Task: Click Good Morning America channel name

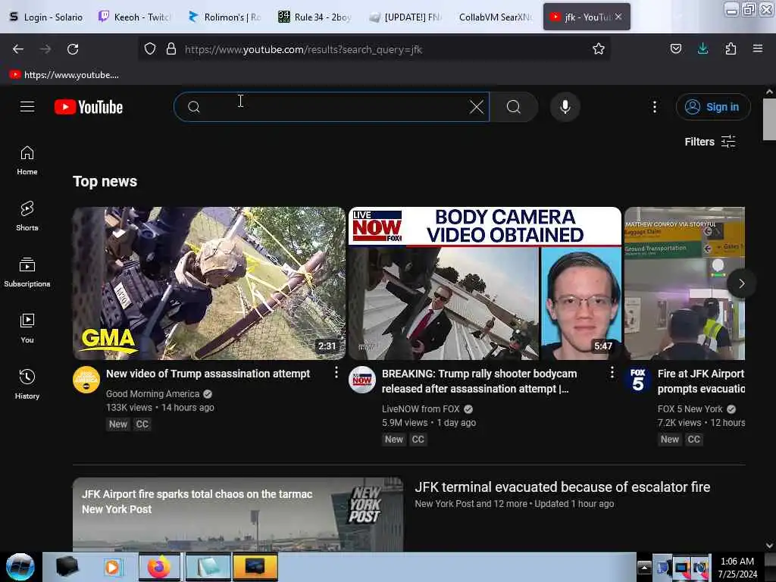Action: pyautogui.click(x=152, y=394)
